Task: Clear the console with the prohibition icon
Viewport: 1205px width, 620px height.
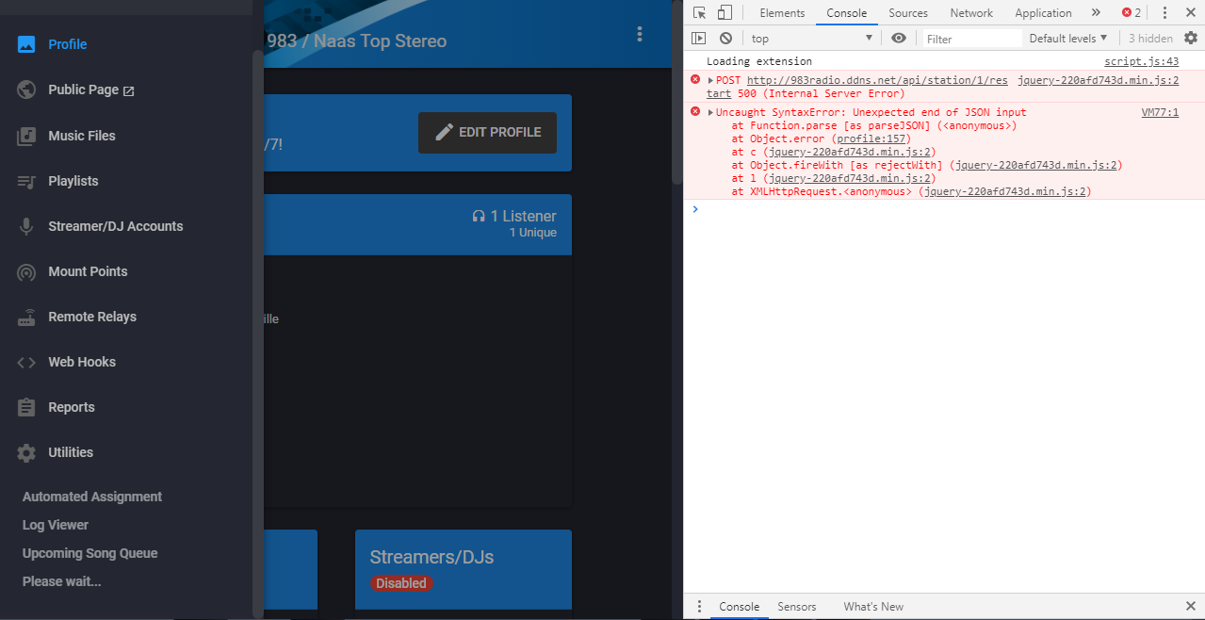Action: click(x=725, y=38)
